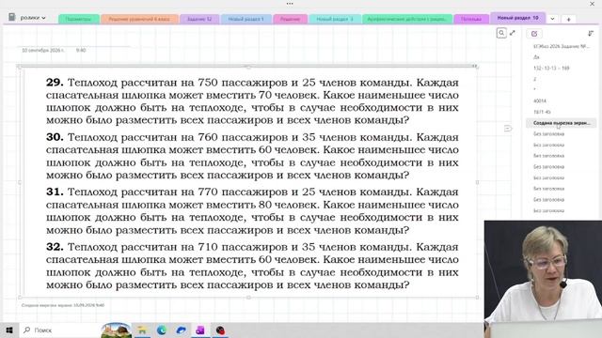Viewport: 602px width, 338px height.
Task: Click the search magnifier icon
Action: point(501,34)
